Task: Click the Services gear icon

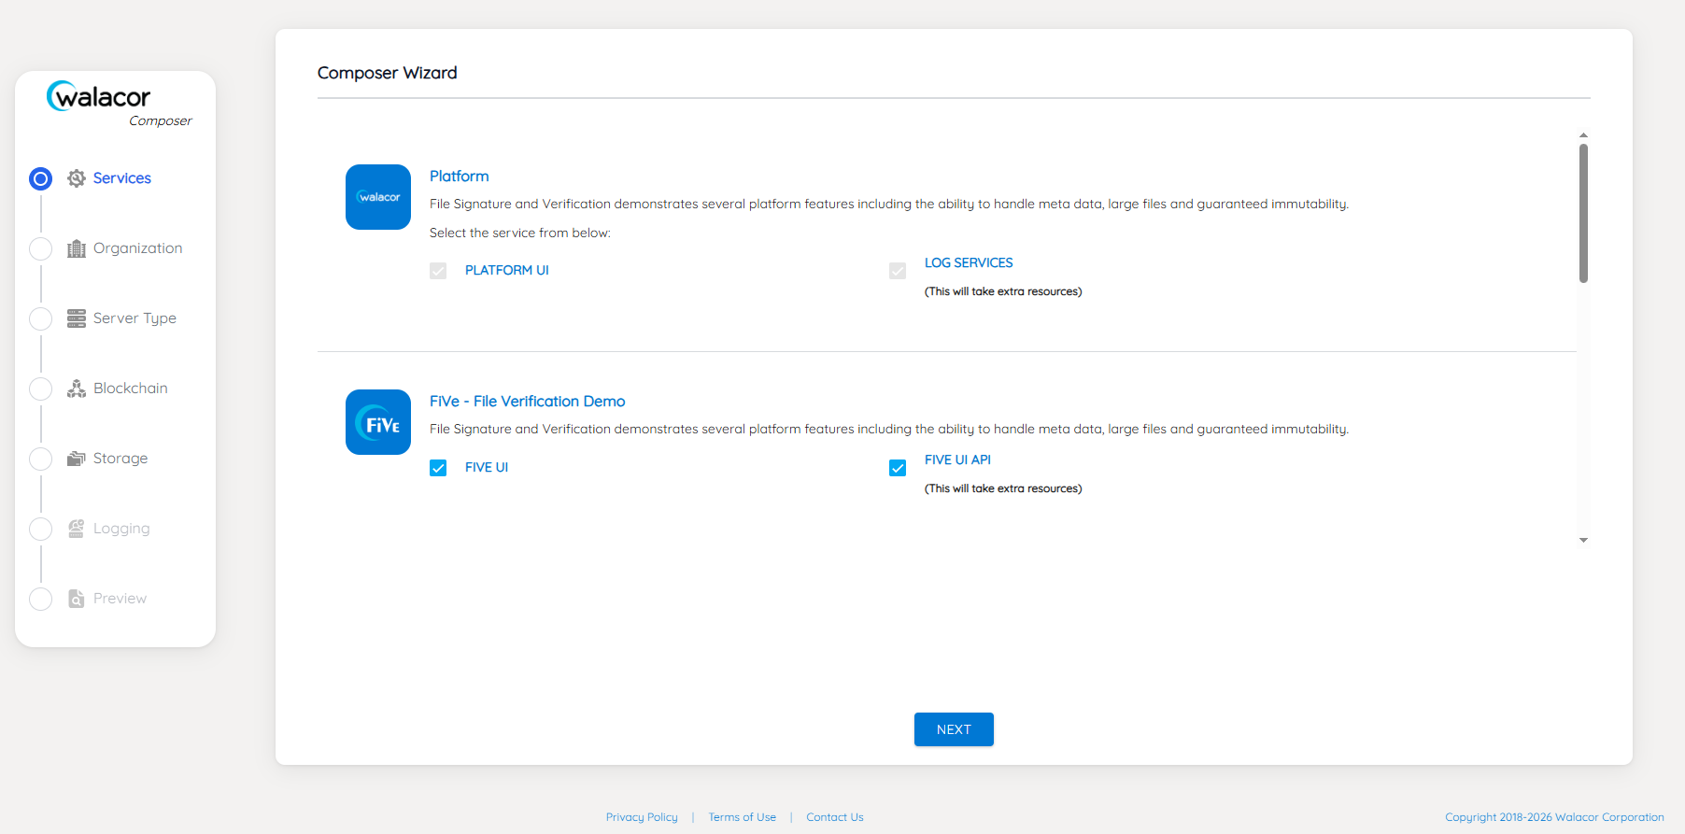Action: tap(77, 178)
